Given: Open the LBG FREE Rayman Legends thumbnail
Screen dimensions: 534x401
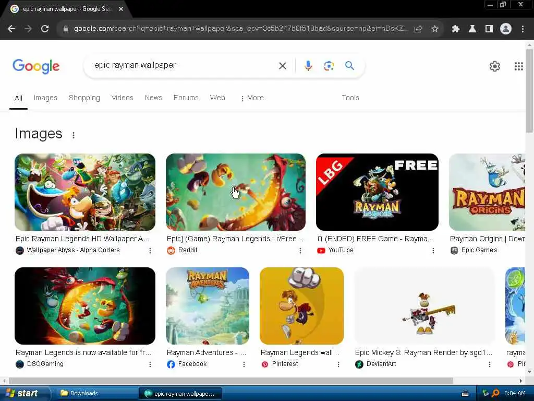Looking at the screenshot, I should [x=378, y=192].
